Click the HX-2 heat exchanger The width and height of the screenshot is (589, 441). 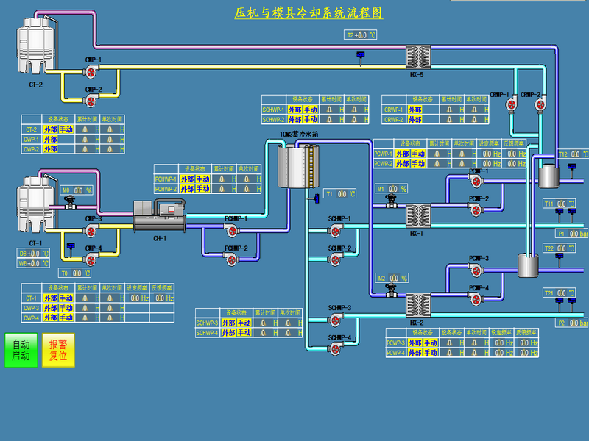tap(418, 304)
